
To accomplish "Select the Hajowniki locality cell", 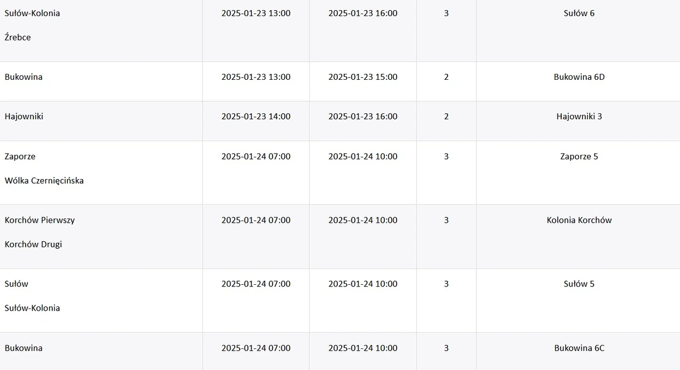I will point(24,116).
